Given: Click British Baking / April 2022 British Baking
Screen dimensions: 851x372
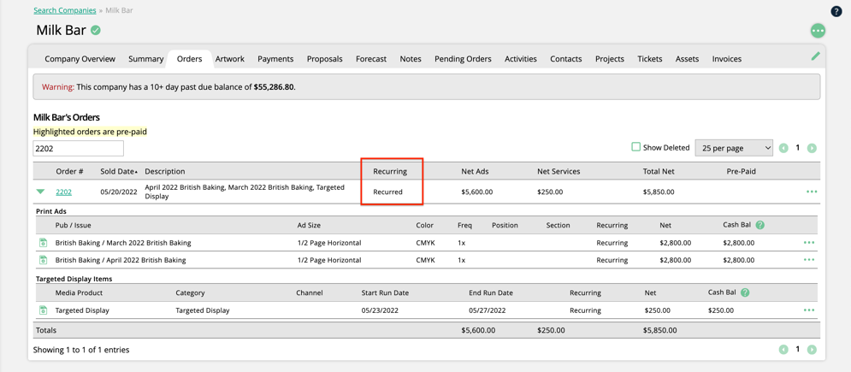Looking at the screenshot, I should [121, 260].
